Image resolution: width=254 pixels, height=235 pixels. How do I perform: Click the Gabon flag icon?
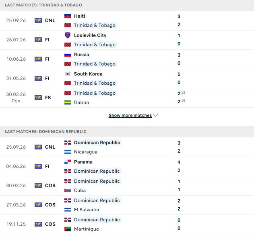coord(68,102)
